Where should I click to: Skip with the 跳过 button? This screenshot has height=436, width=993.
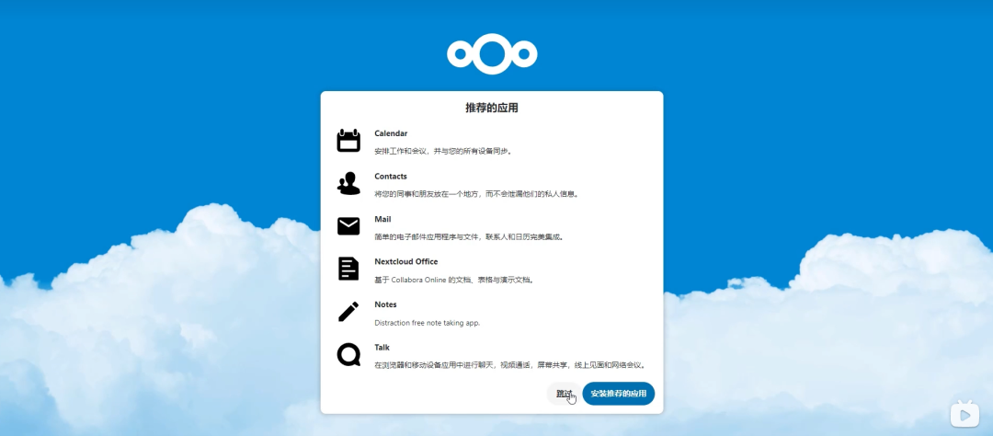pyautogui.click(x=564, y=394)
